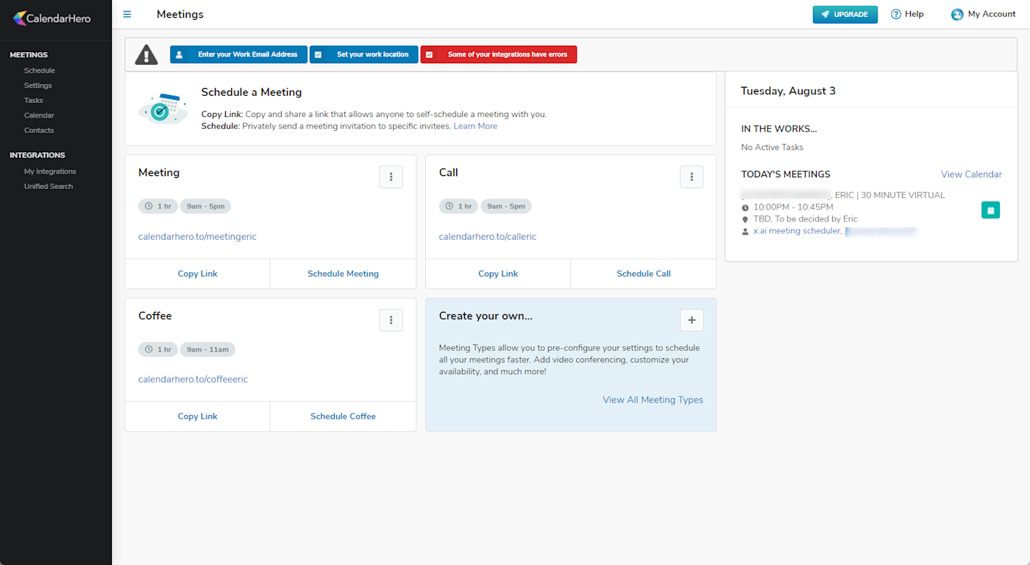The height and width of the screenshot is (565, 1030).
Task: Open the Meeting card three-dot menu
Action: [x=391, y=177]
